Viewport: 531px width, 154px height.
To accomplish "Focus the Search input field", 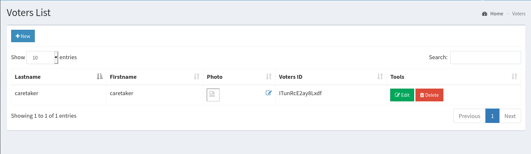I will pos(485,58).
